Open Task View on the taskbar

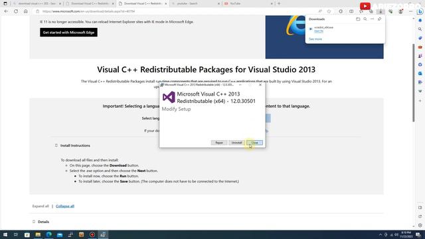point(16,234)
